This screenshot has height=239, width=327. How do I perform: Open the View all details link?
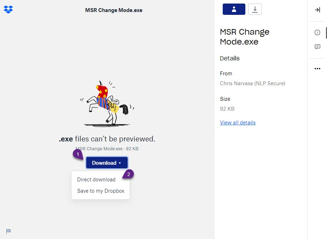coord(238,122)
